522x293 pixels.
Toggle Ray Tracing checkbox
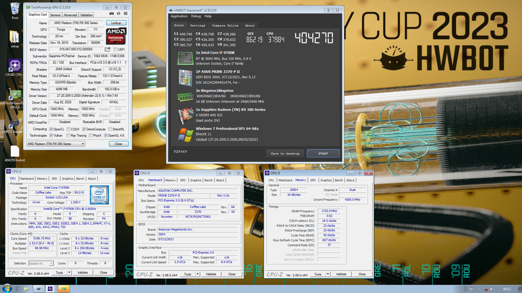point(68,135)
